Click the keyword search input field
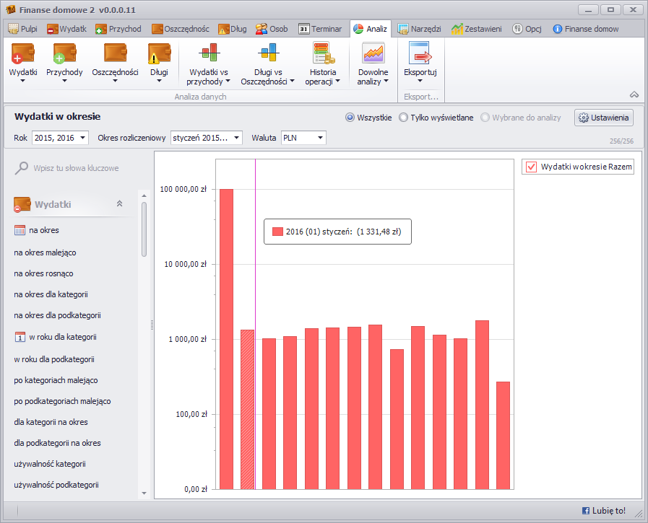 (x=76, y=168)
